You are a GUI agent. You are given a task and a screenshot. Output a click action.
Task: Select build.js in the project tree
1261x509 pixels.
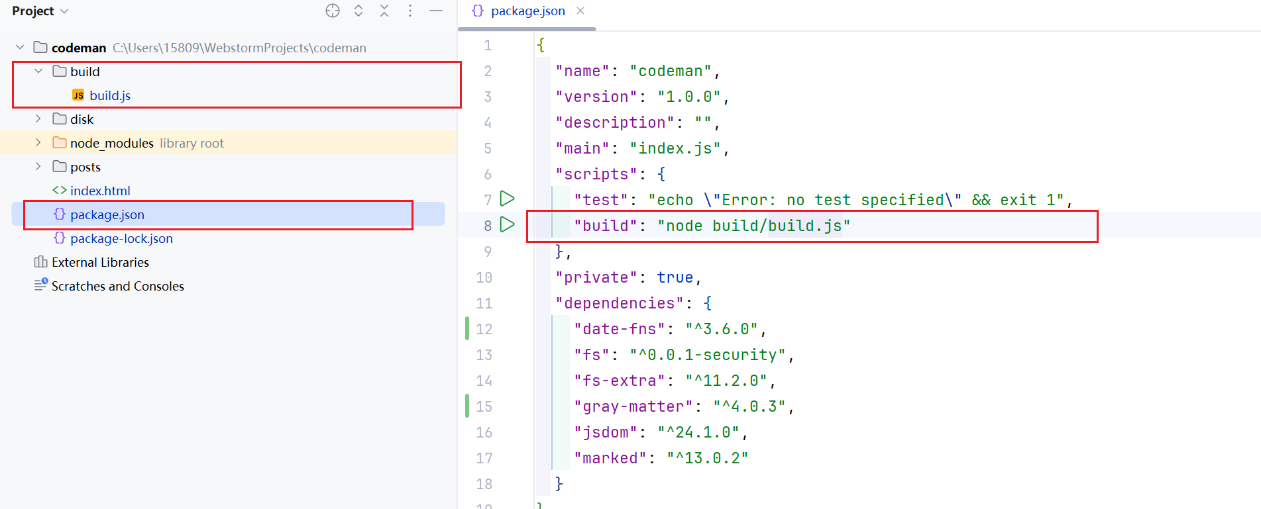pos(110,95)
